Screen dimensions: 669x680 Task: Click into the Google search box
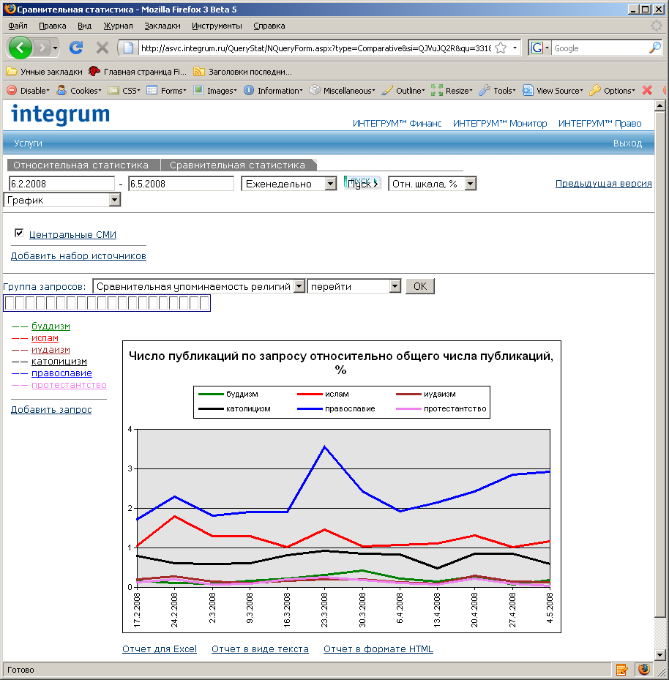[599, 48]
